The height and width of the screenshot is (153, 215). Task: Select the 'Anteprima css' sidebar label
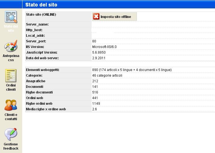(11, 58)
